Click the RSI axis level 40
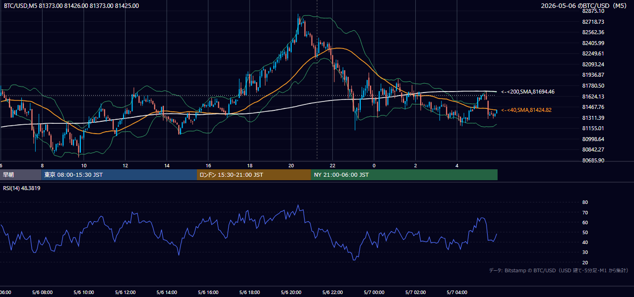 (585, 242)
